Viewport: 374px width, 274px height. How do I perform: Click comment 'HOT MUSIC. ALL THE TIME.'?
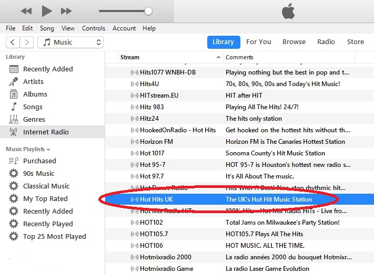(265, 246)
